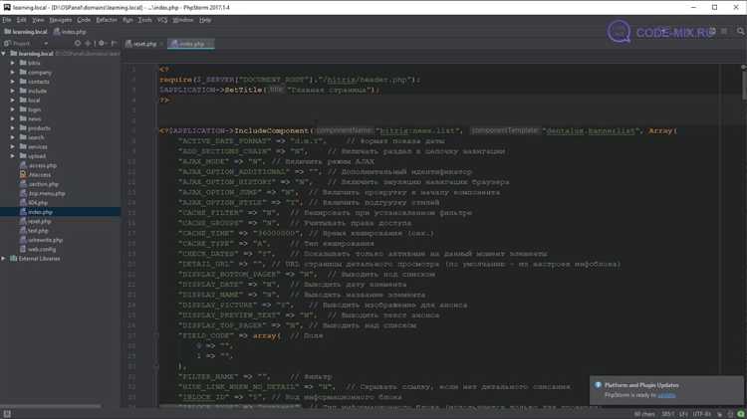This screenshot has width=747, height=419.
Task: Open the Window menu
Action: [182, 20]
